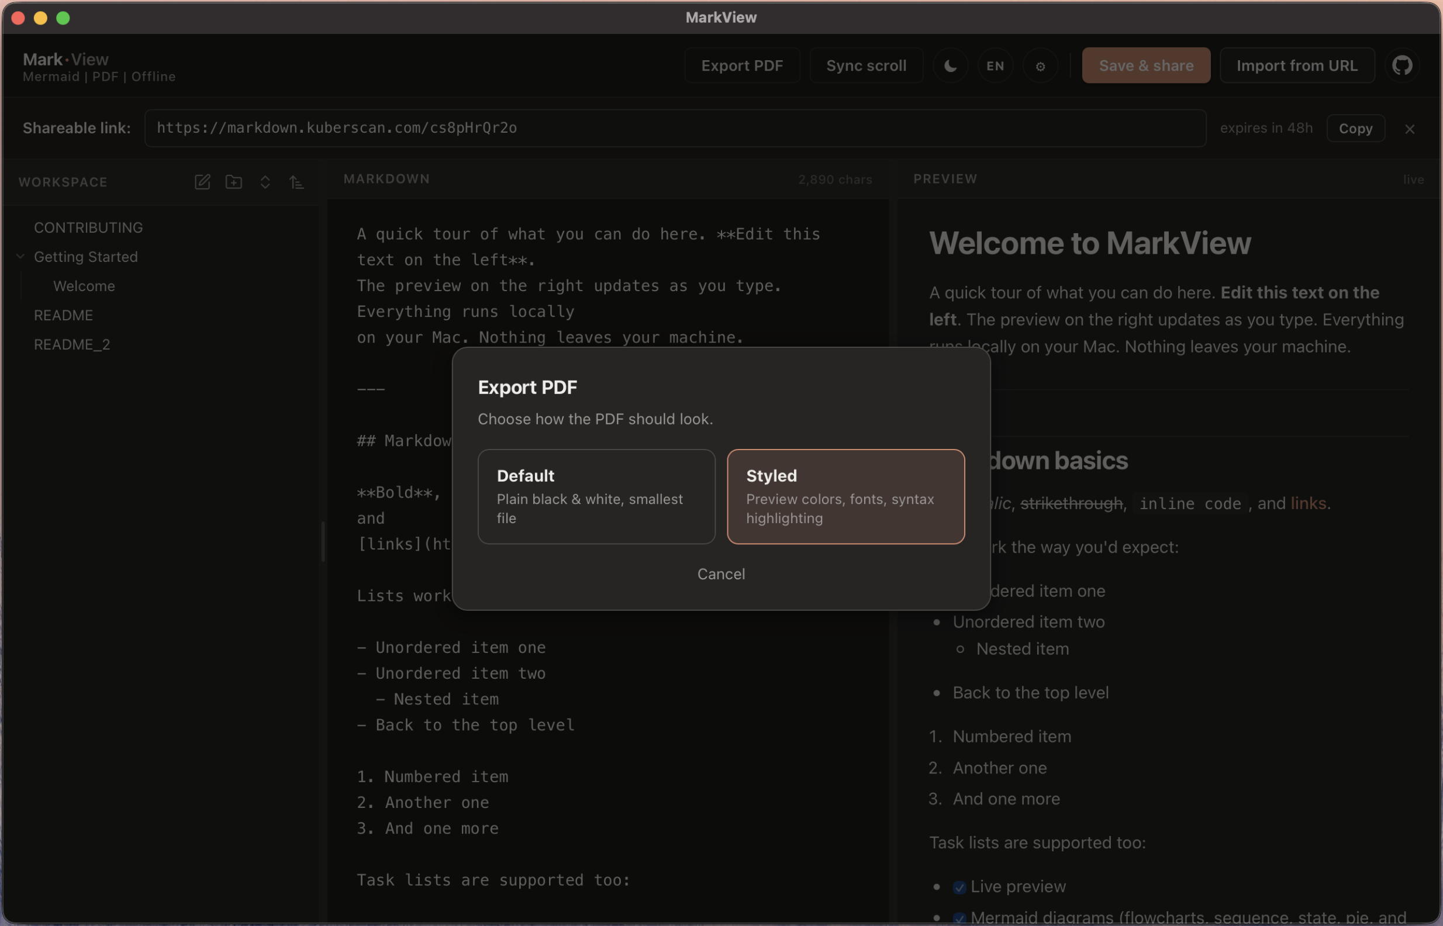Click 'Back to the top level' preview item

point(1031,693)
